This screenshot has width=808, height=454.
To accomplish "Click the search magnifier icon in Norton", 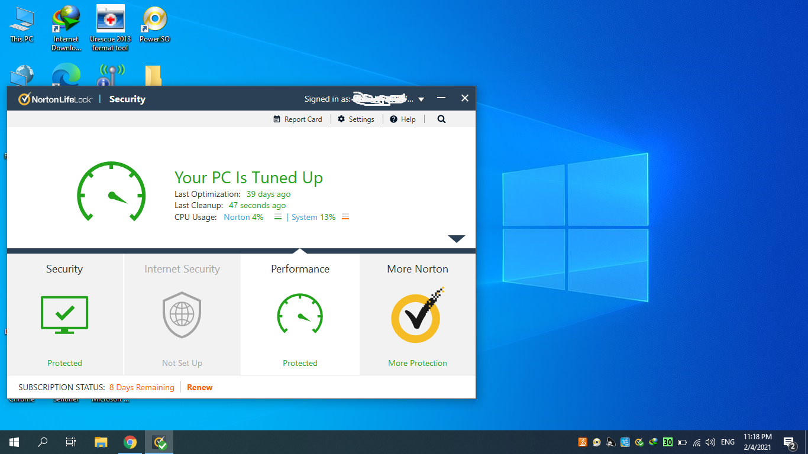I will 441,119.
